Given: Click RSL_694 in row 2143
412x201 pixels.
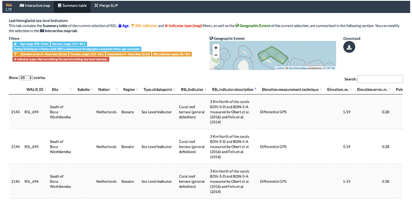Looking at the screenshot, I should 32,112.
